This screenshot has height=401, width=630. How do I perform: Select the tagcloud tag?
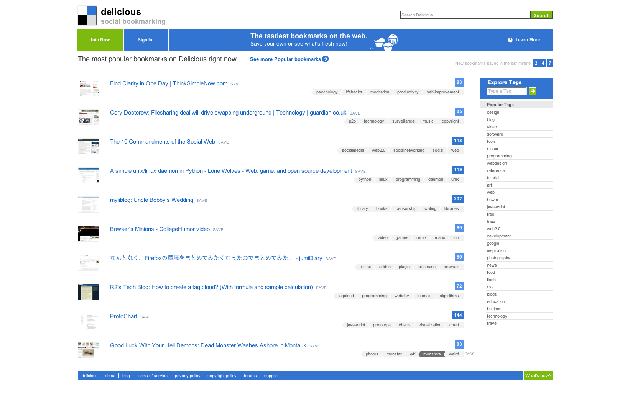click(x=346, y=296)
